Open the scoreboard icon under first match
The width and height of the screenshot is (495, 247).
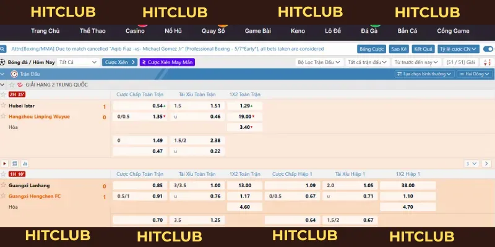[14, 164]
